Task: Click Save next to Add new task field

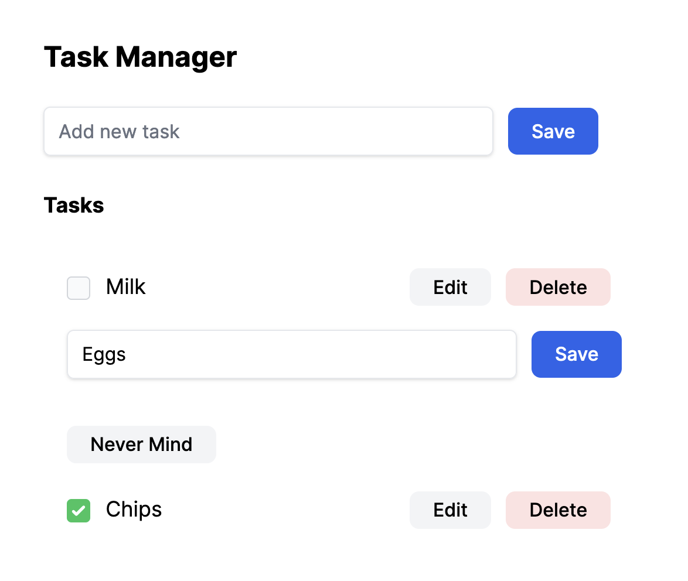Action: 553,131
